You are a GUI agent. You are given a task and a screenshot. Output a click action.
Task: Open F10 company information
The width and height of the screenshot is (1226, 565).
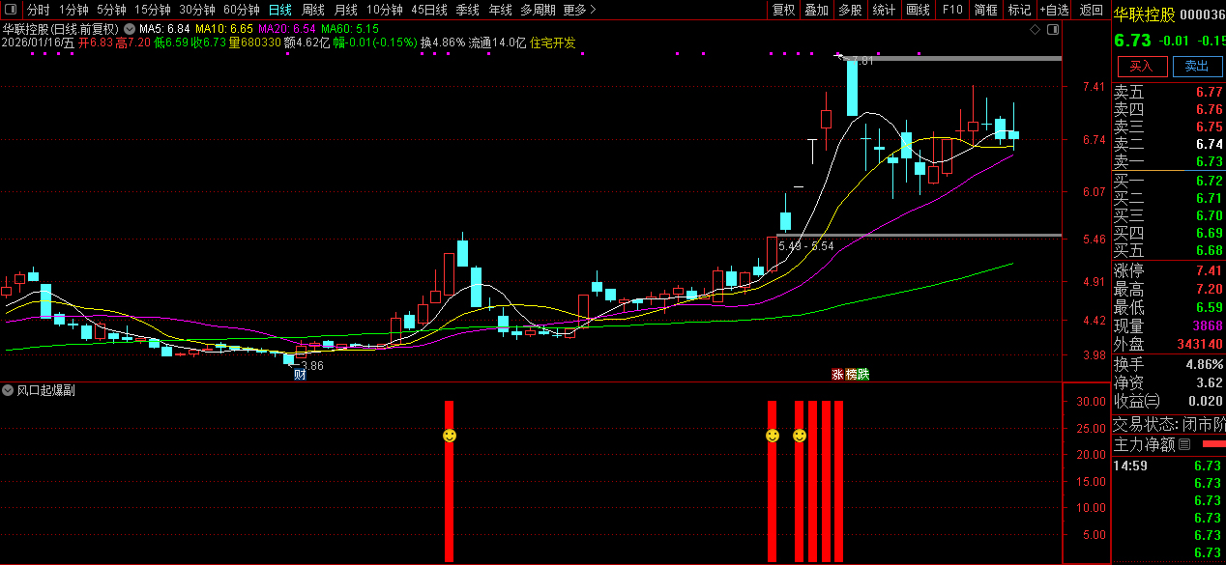(952, 10)
